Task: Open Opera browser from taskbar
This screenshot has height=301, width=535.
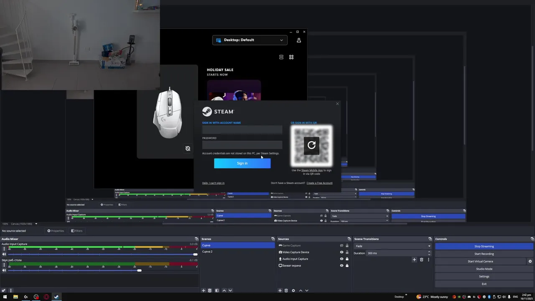Action: 46,297
